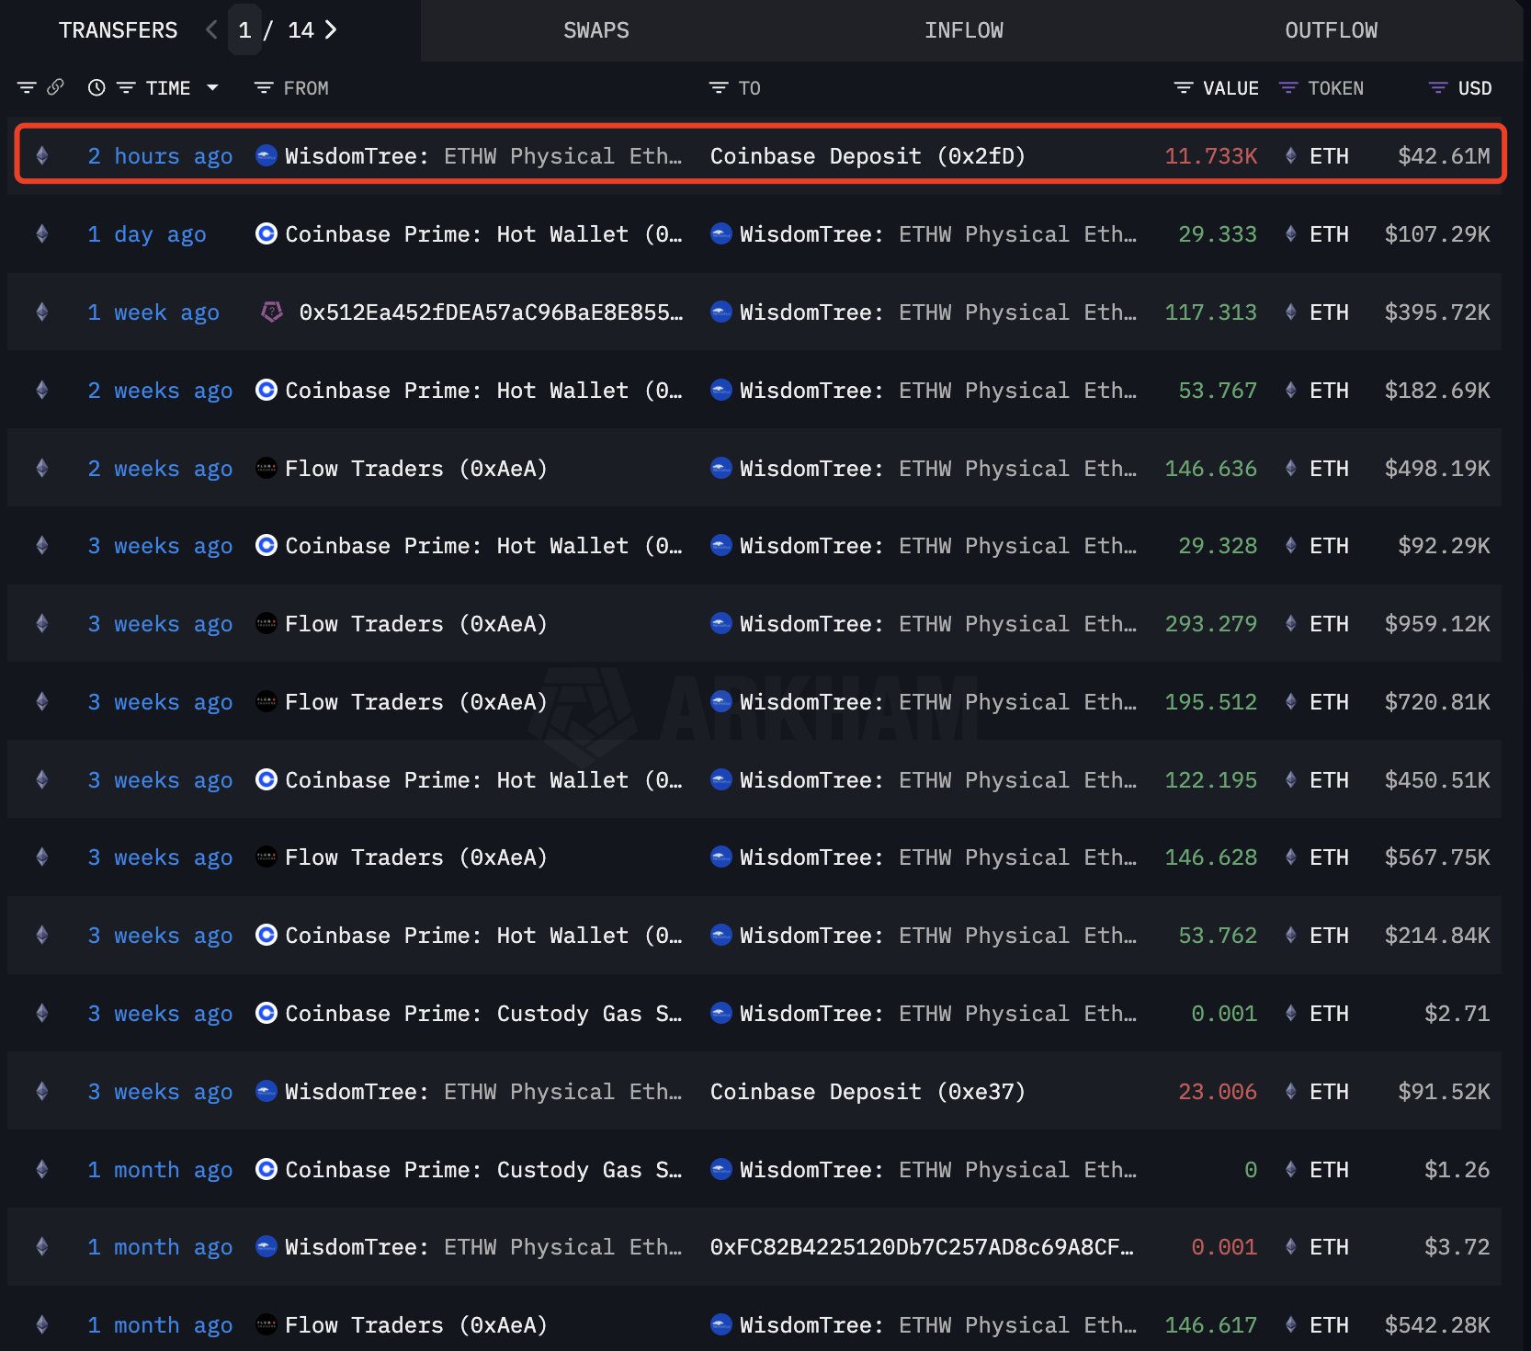This screenshot has height=1351, width=1531.
Task: Switch to the SWAPS tab
Action: [x=595, y=30]
